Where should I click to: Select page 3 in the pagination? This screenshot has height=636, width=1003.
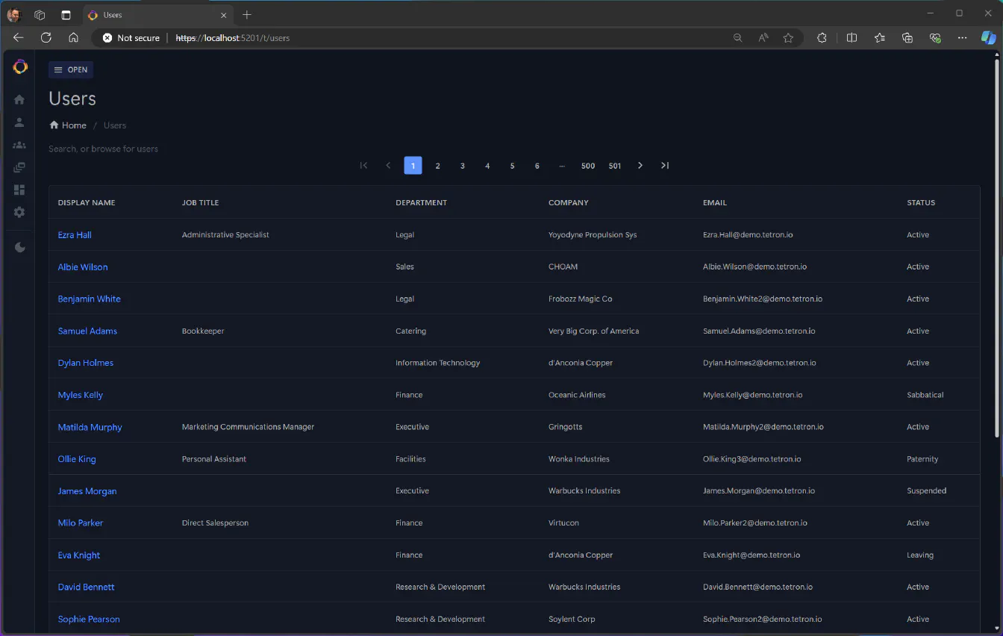(x=463, y=166)
